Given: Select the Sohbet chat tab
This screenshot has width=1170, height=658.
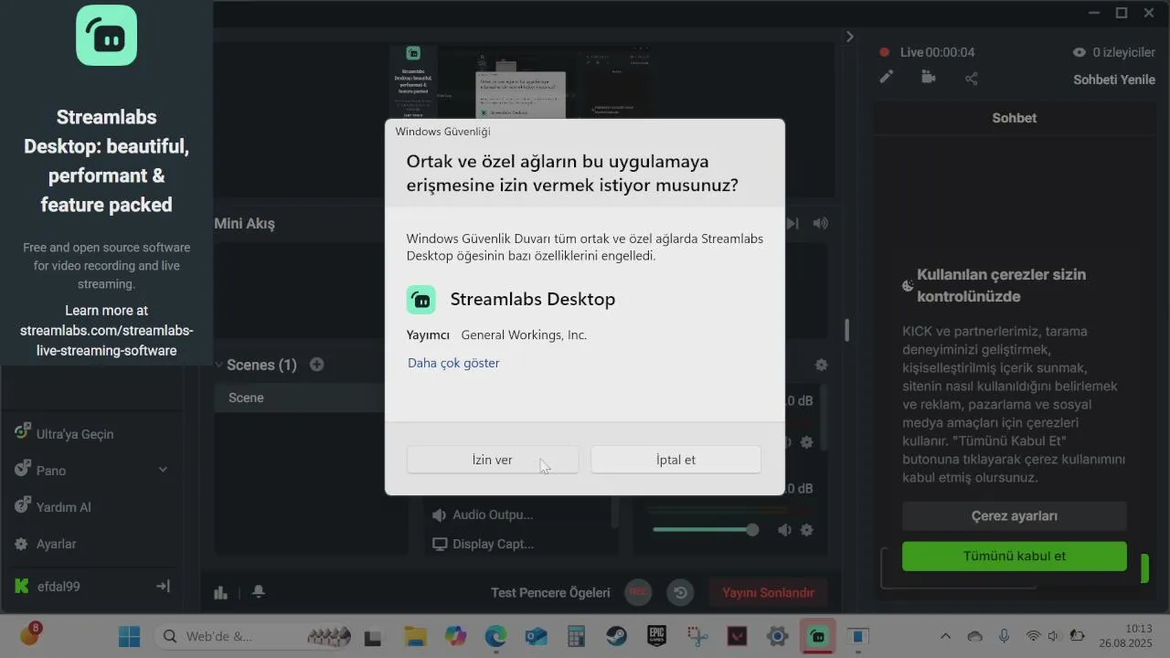Looking at the screenshot, I should click(1015, 118).
